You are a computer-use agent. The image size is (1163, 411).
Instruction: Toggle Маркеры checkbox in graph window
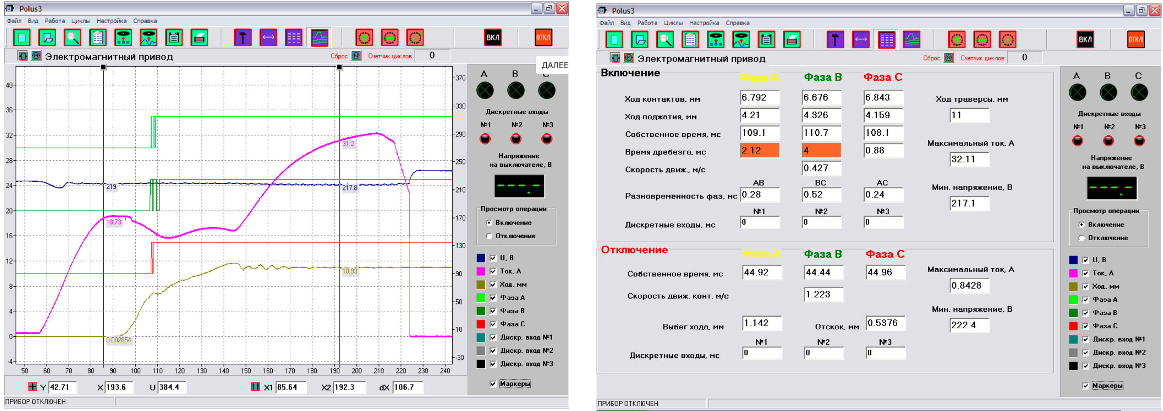[x=493, y=384]
